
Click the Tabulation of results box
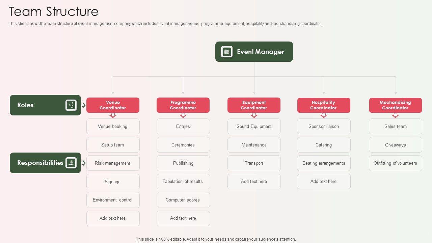point(183,182)
